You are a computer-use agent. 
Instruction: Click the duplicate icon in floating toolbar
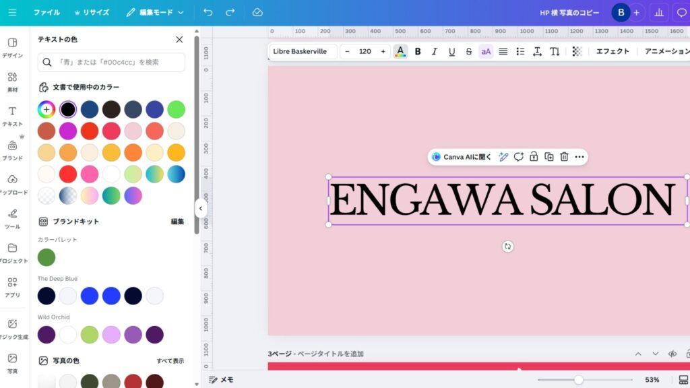pyautogui.click(x=548, y=157)
